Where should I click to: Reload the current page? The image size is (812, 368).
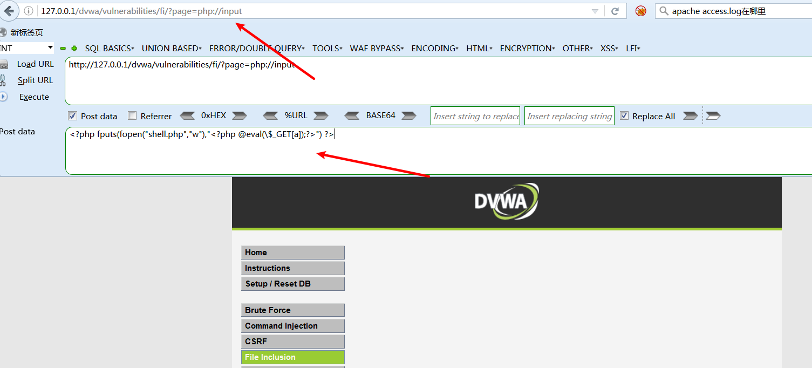[x=615, y=11]
